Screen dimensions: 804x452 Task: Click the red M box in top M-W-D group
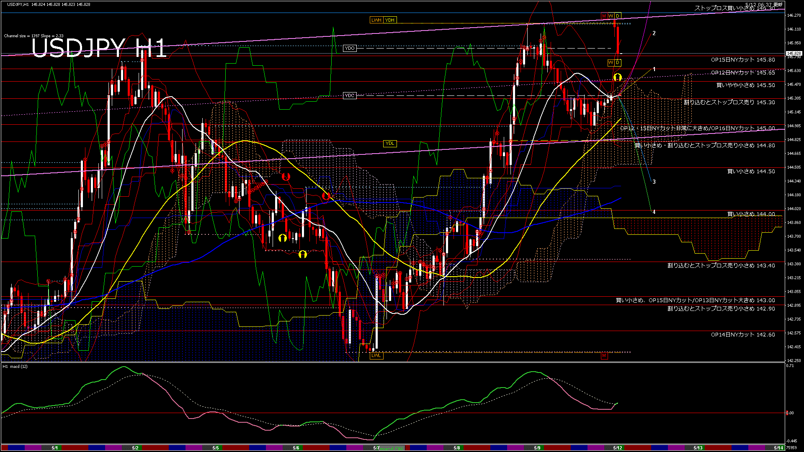(604, 16)
